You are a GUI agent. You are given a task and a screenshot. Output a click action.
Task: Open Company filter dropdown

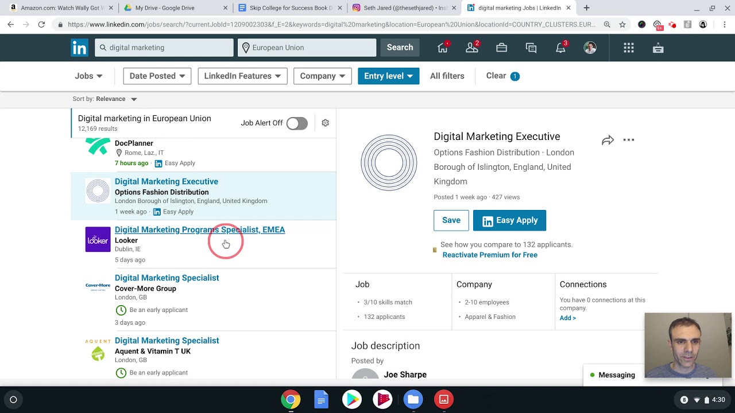pyautogui.click(x=323, y=76)
